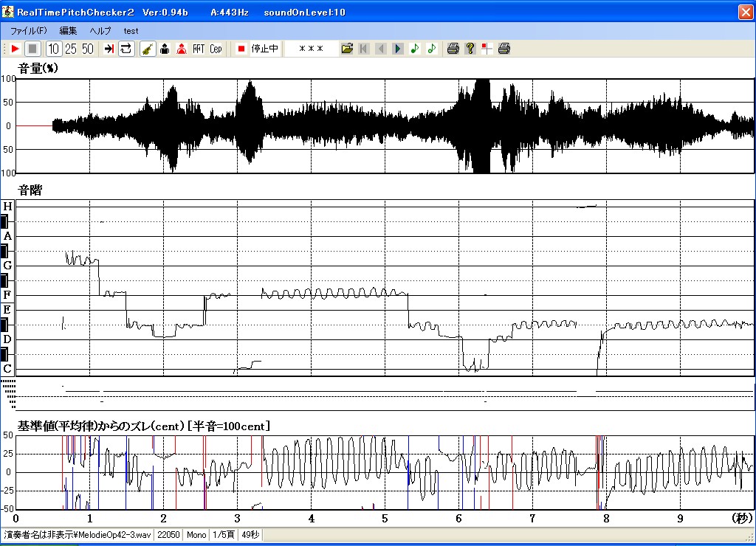This screenshot has width=756, height=546.
Task: Click the A note label on scale
Action: click(x=7, y=236)
